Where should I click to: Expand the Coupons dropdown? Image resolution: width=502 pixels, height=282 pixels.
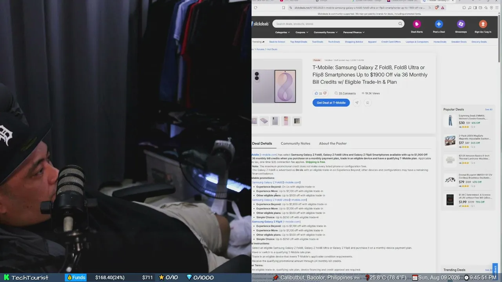(302, 32)
